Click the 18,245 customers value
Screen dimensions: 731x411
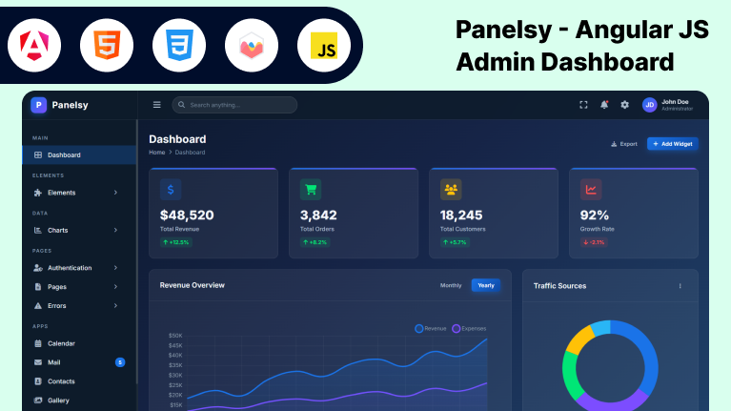pos(461,216)
